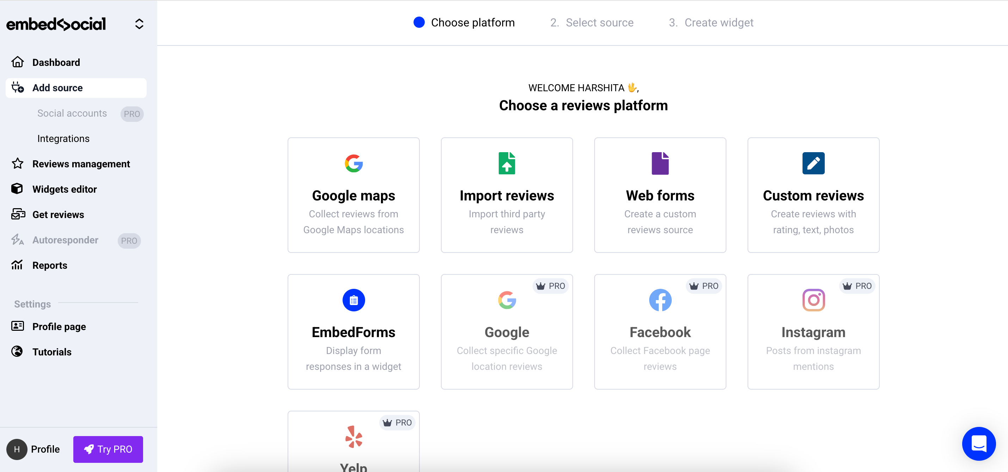The width and height of the screenshot is (1008, 472).
Task: Collapse the sidebar with the chevron toggle
Action: pyautogui.click(x=139, y=24)
